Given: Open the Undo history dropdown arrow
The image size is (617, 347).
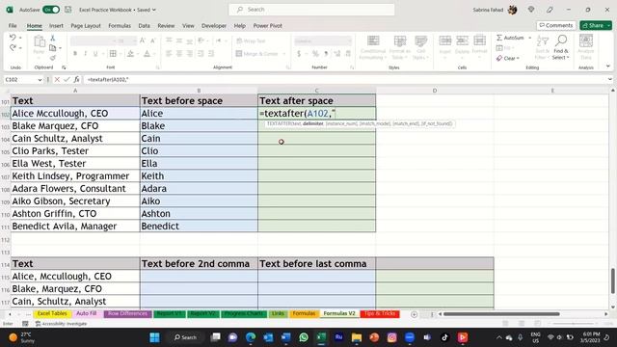Looking at the screenshot, I should 20,38.
